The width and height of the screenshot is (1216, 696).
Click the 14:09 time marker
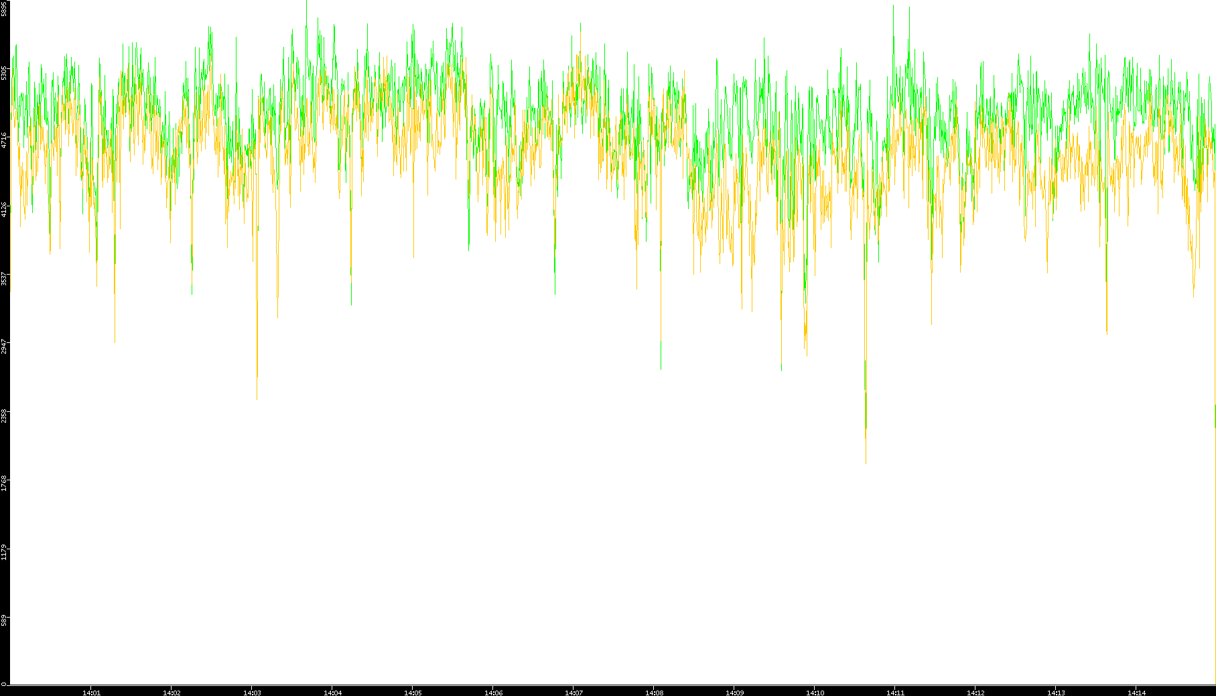pyautogui.click(x=734, y=693)
